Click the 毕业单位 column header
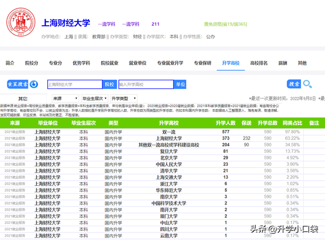This screenshot has height=240, width=325. [48, 123]
